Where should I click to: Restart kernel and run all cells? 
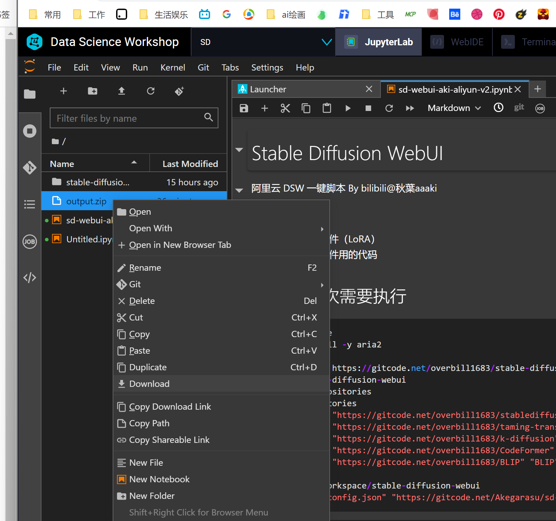pyautogui.click(x=410, y=108)
